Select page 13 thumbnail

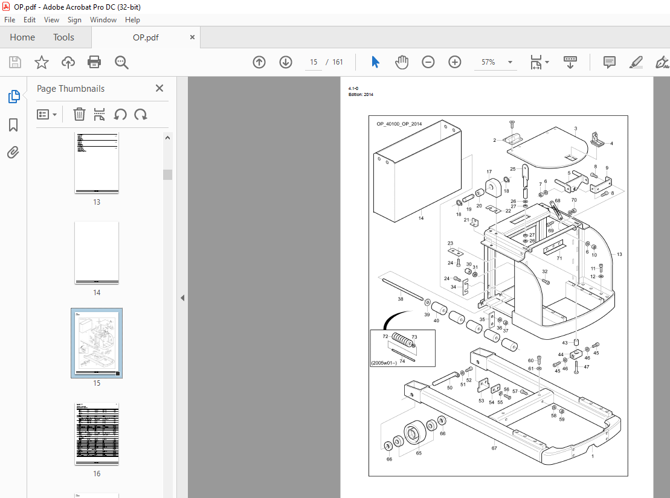click(97, 163)
